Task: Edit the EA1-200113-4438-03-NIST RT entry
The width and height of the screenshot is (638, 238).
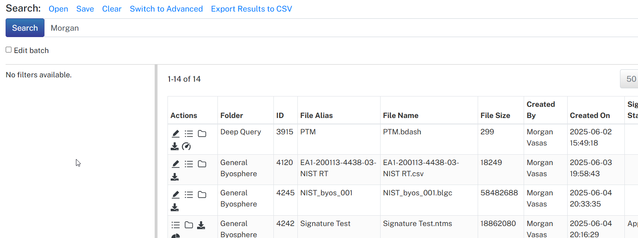Action: [175, 164]
